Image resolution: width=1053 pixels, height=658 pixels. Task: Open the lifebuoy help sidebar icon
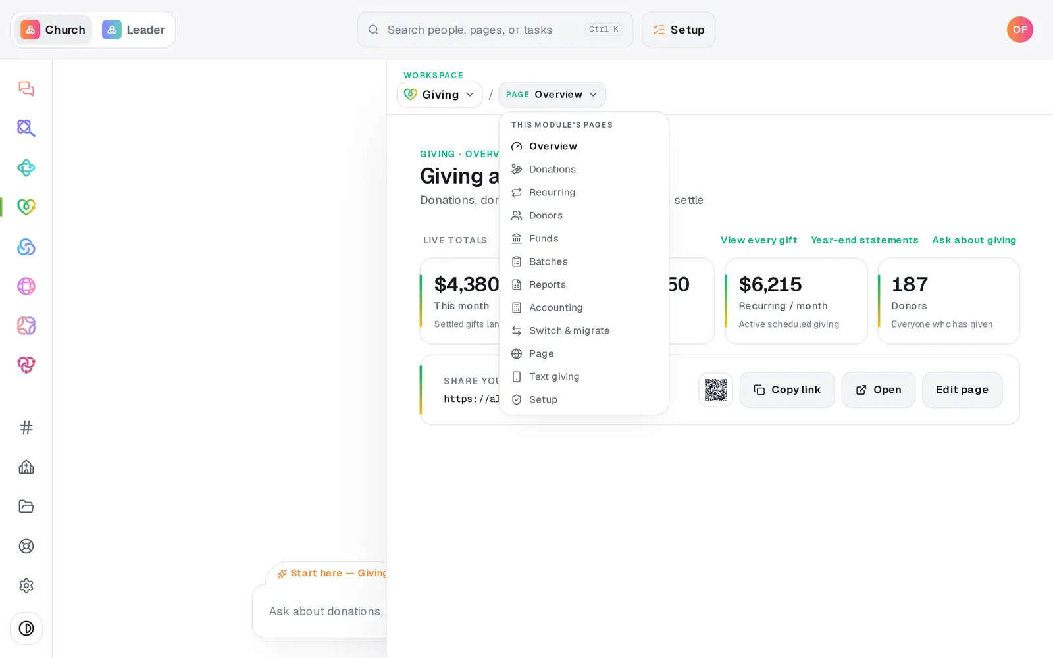pyautogui.click(x=26, y=546)
